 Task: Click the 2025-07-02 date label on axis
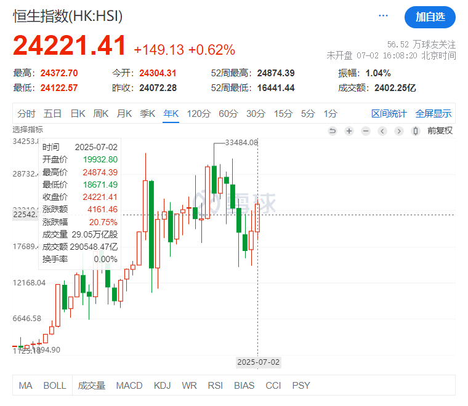point(258,362)
